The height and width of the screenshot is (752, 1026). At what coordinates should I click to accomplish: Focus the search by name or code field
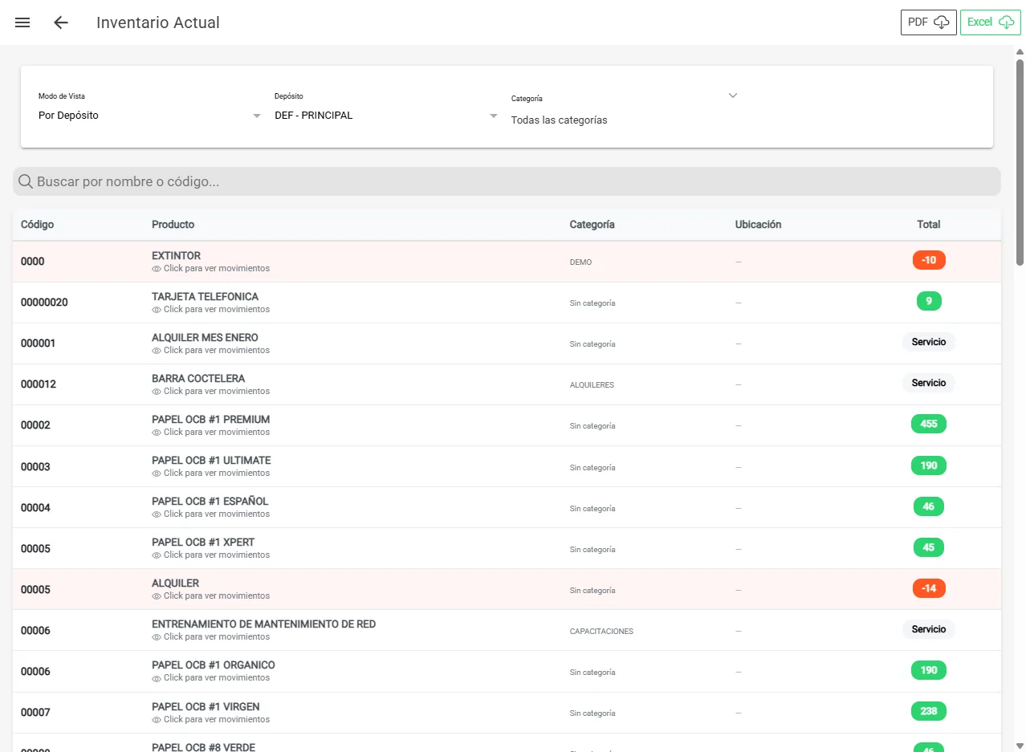[507, 181]
